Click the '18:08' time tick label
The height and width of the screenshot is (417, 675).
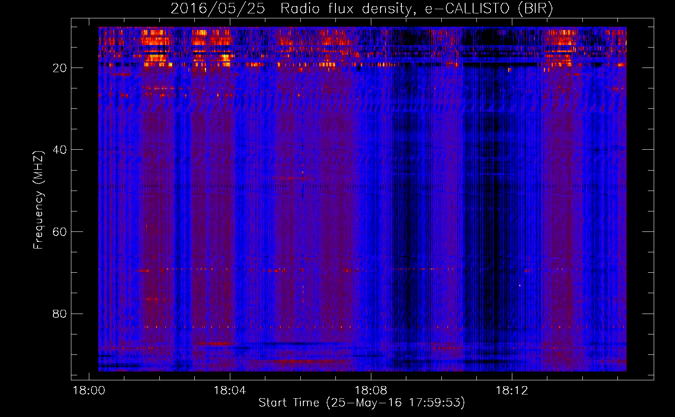pos(371,391)
